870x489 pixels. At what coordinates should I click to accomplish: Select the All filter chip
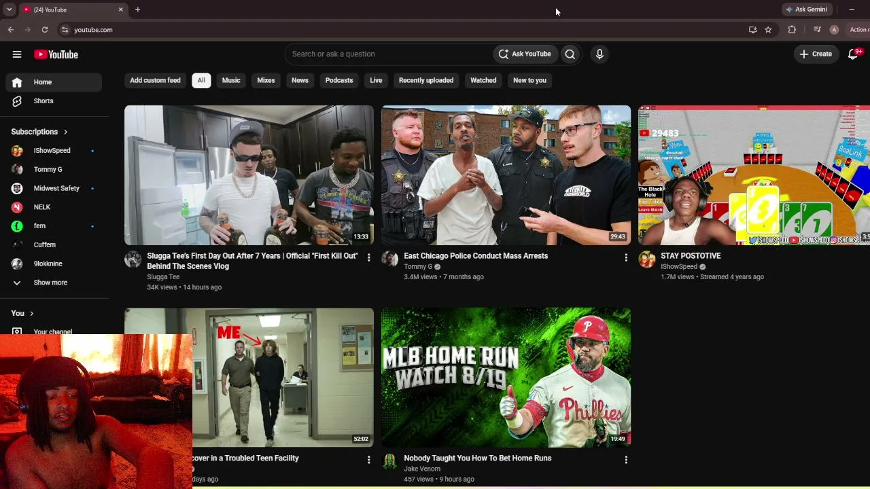(201, 80)
